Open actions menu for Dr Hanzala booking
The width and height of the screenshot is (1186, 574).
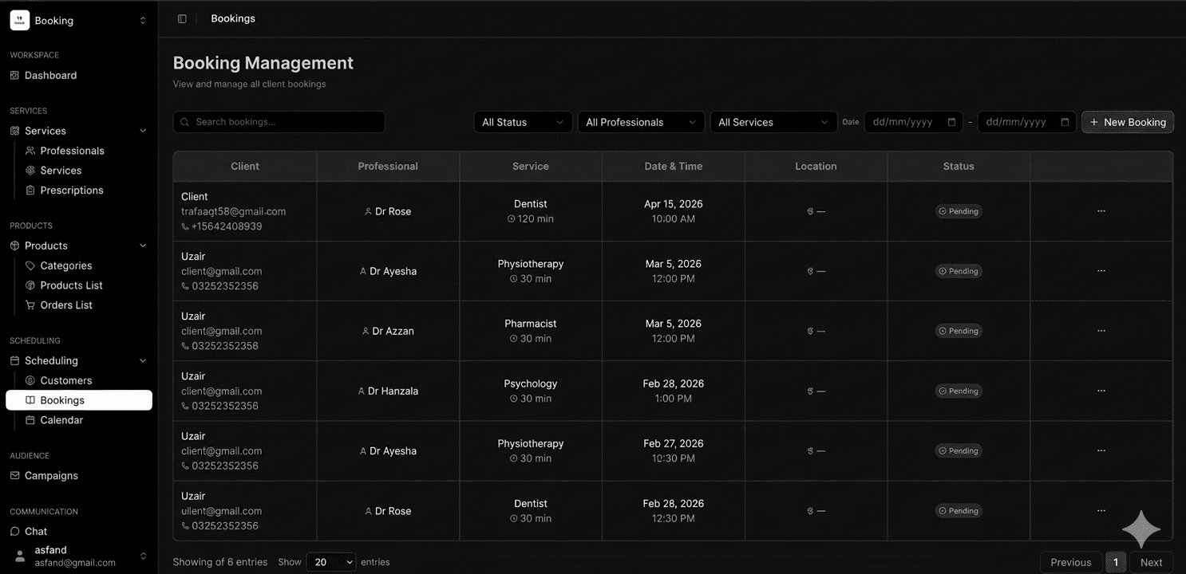[1101, 391]
